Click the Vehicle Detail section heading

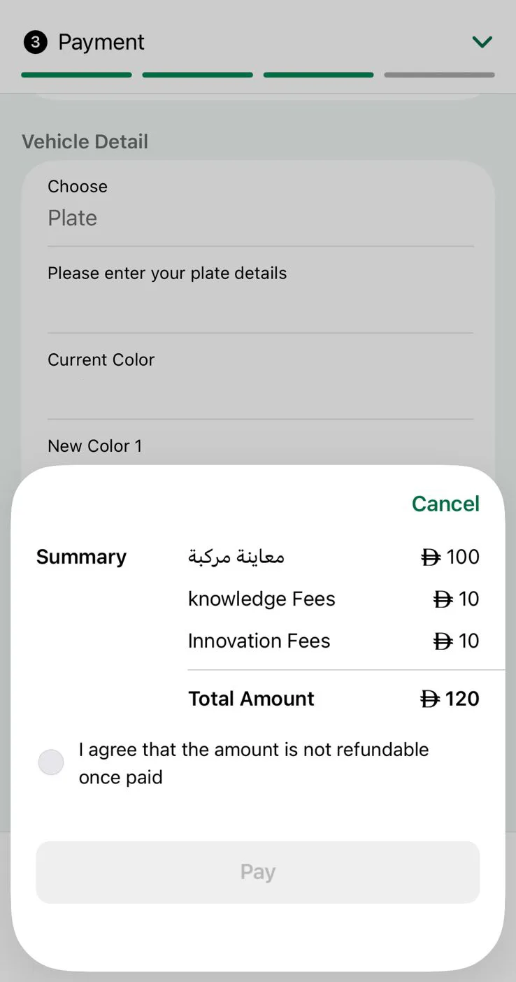85,142
